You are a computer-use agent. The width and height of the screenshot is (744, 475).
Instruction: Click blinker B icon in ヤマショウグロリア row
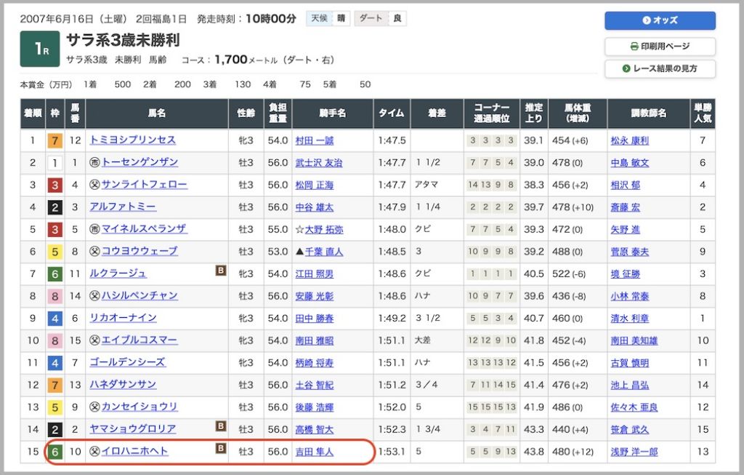(221, 426)
